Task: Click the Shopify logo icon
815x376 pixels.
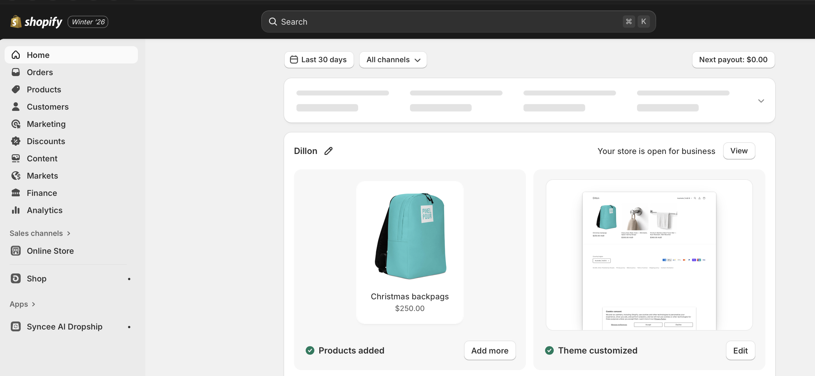Action: pos(16,22)
